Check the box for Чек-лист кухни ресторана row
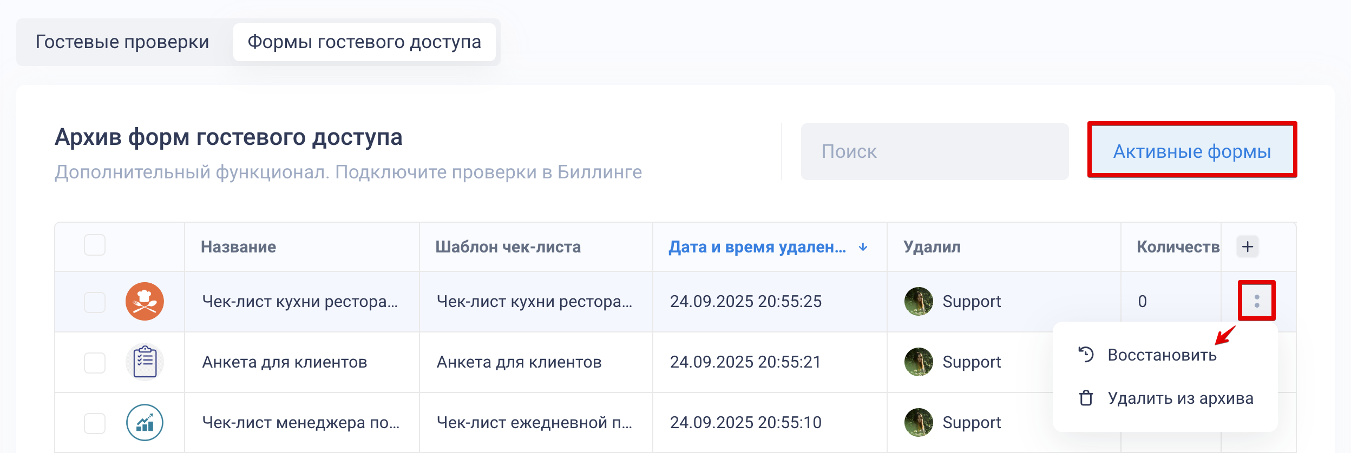1351x453 pixels. [x=95, y=302]
